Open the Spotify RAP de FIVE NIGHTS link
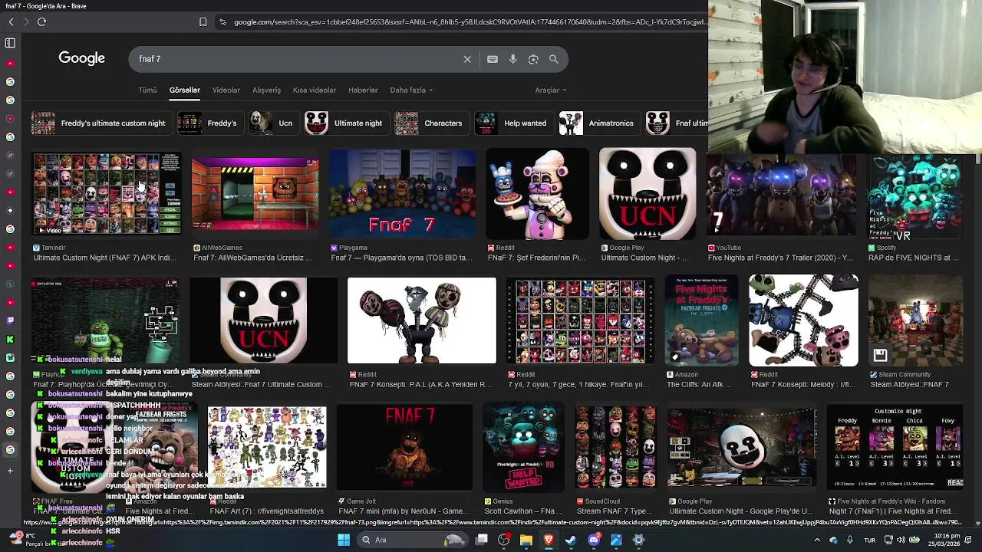This screenshot has height=552, width=982. pyautogui.click(x=914, y=258)
